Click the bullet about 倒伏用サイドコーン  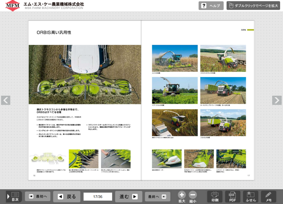(x=59, y=126)
